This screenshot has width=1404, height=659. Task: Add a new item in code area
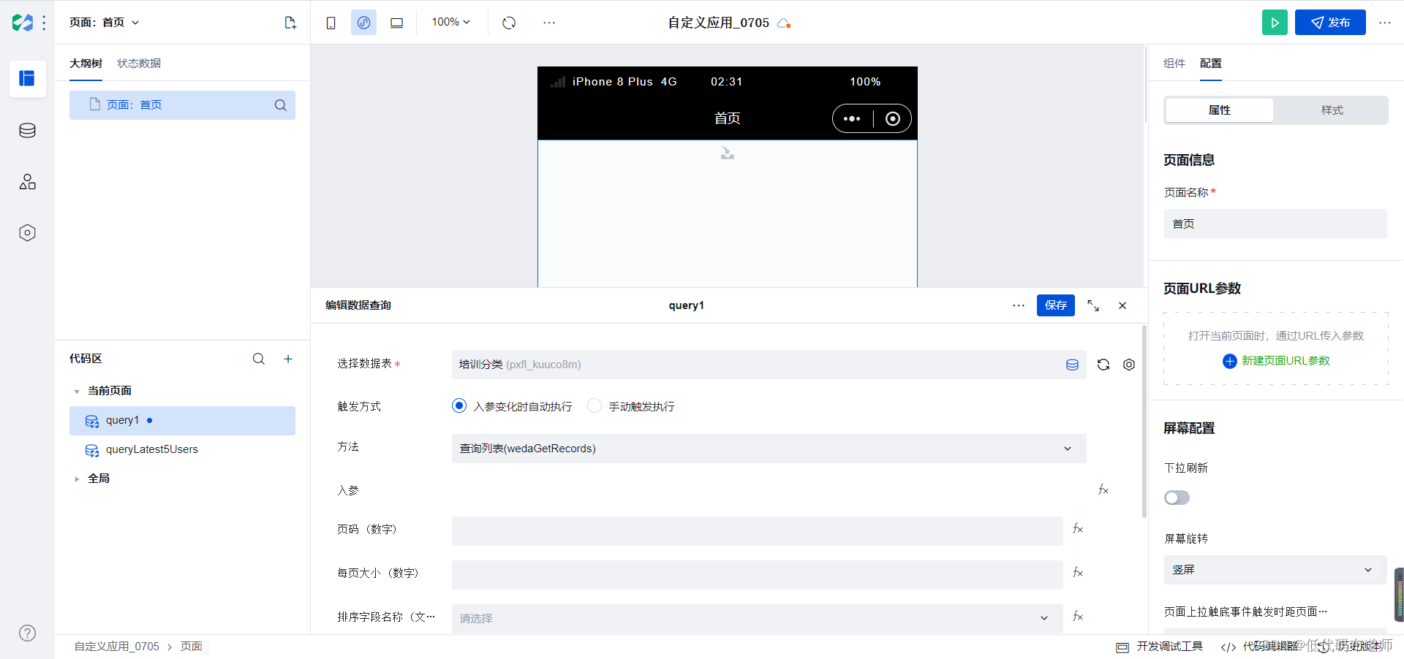click(x=288, y=359)
